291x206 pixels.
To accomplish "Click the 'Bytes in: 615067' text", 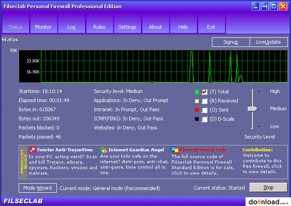I will [37, 109].
